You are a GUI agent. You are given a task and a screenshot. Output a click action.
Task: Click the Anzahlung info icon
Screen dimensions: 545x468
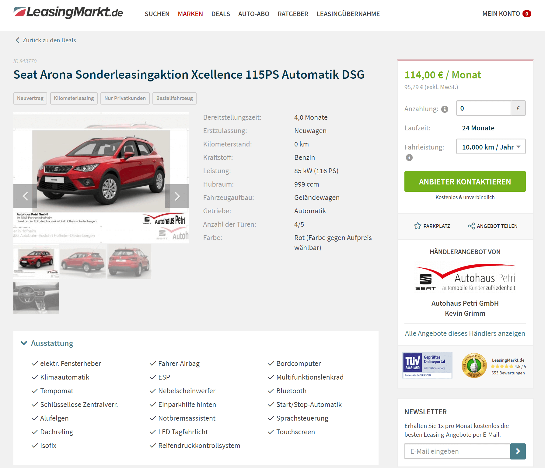(x=445, y=109)
